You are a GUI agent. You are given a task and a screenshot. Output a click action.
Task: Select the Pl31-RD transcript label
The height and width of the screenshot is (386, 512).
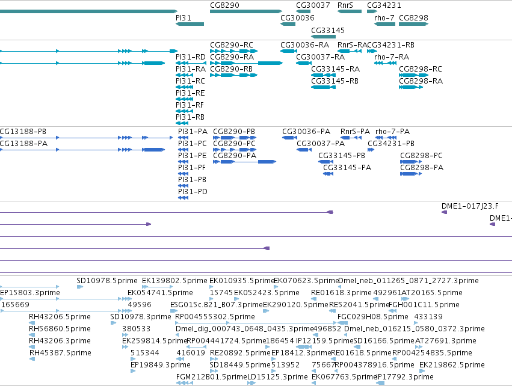[x=190, y=57]
